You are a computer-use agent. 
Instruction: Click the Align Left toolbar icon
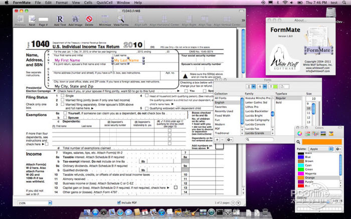coord(140,19)
